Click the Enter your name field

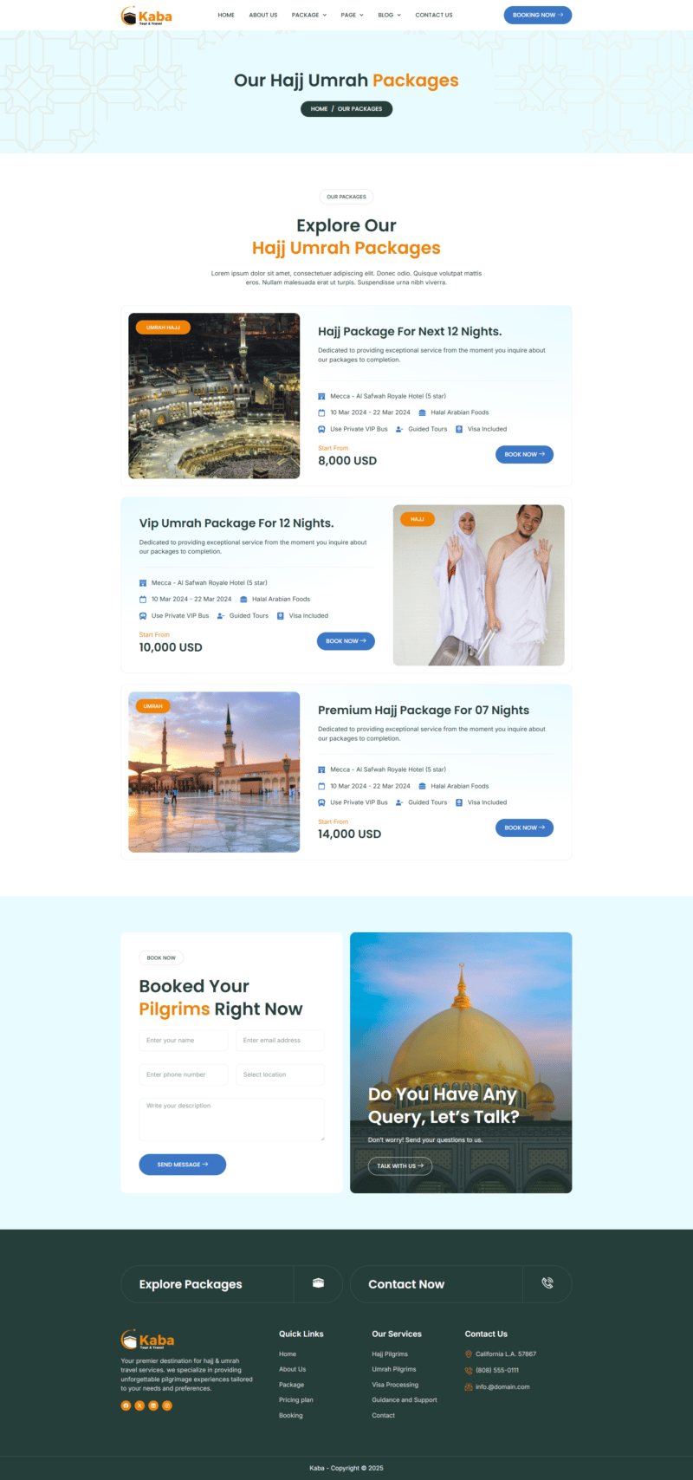click(184, 1041)
